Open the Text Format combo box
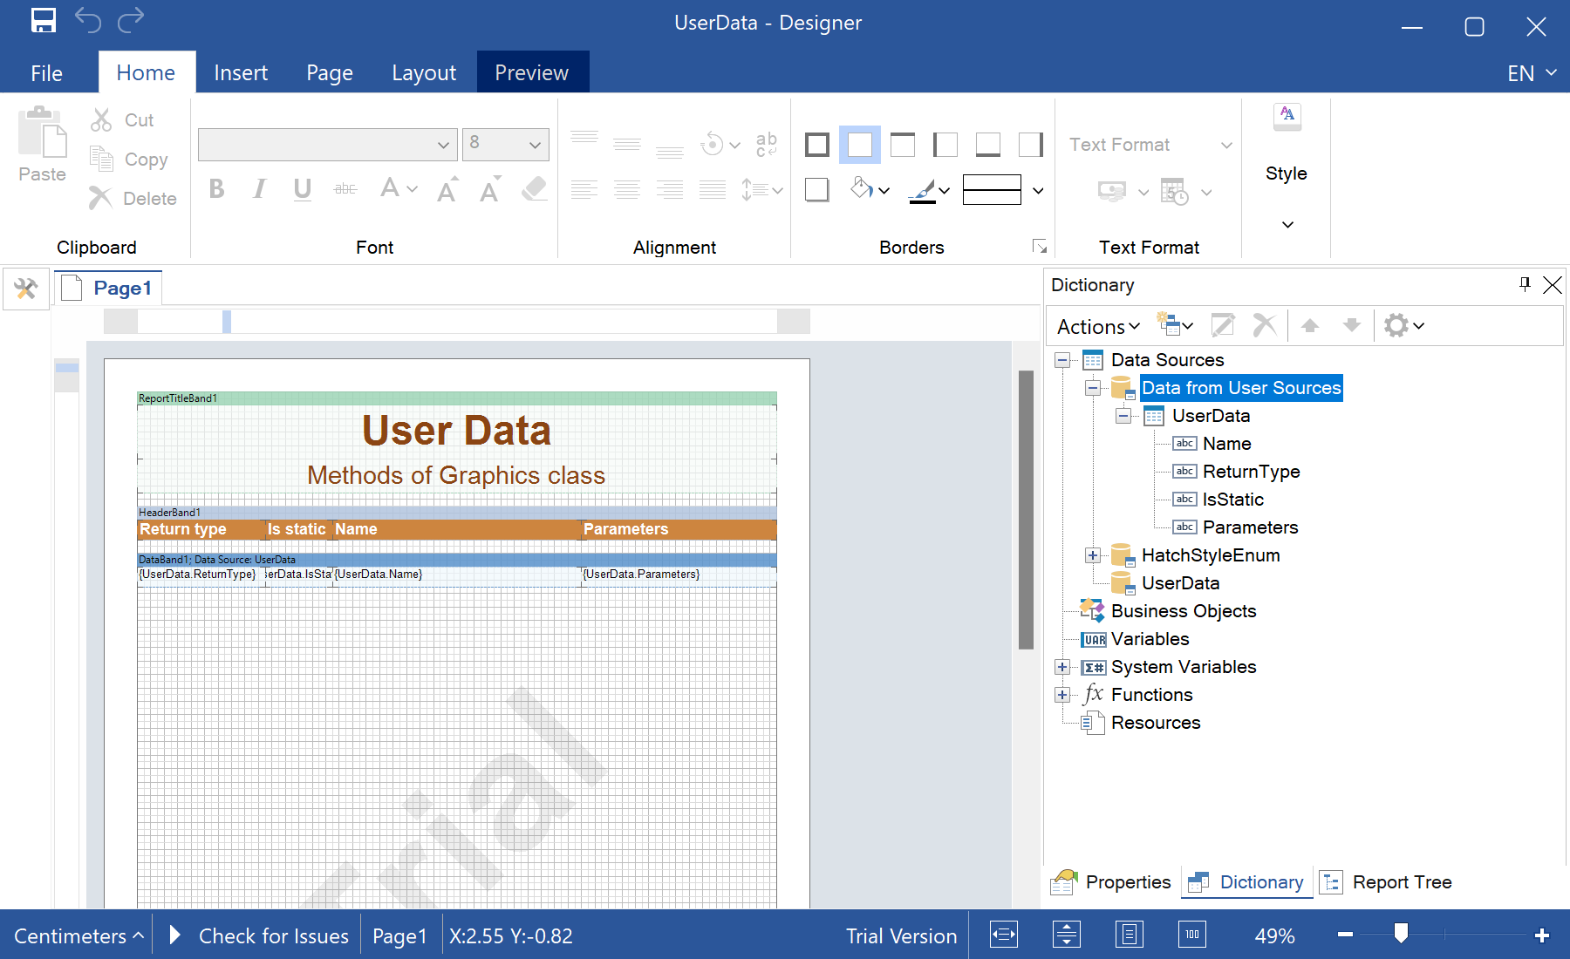This screenshot has height=959, width=1570. click(1150, 145)
